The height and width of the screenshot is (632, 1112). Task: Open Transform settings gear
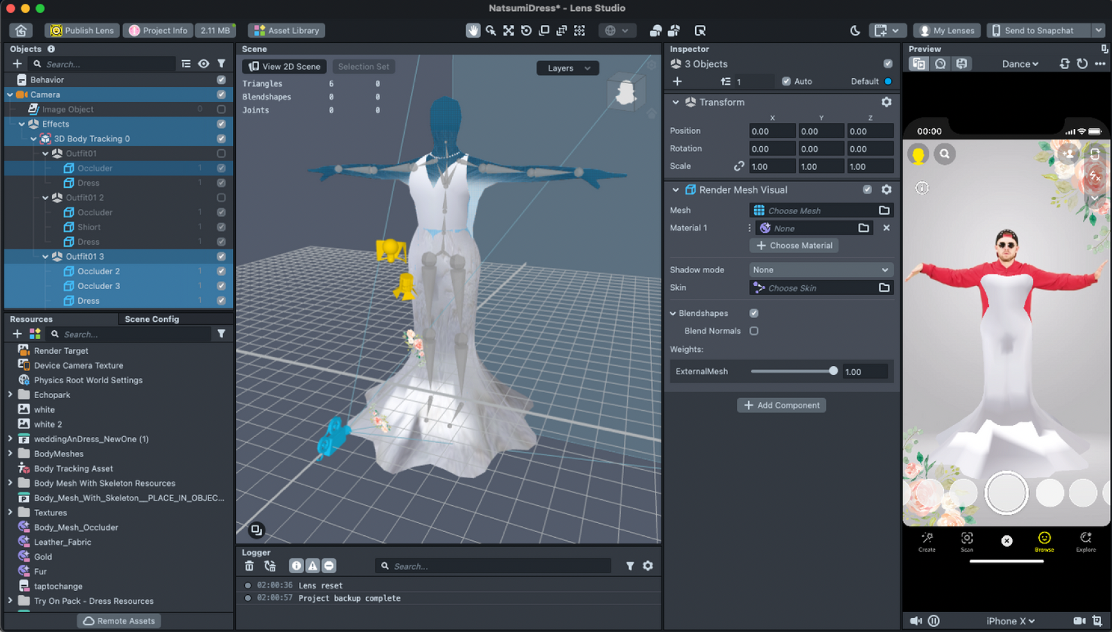[886, 102]
